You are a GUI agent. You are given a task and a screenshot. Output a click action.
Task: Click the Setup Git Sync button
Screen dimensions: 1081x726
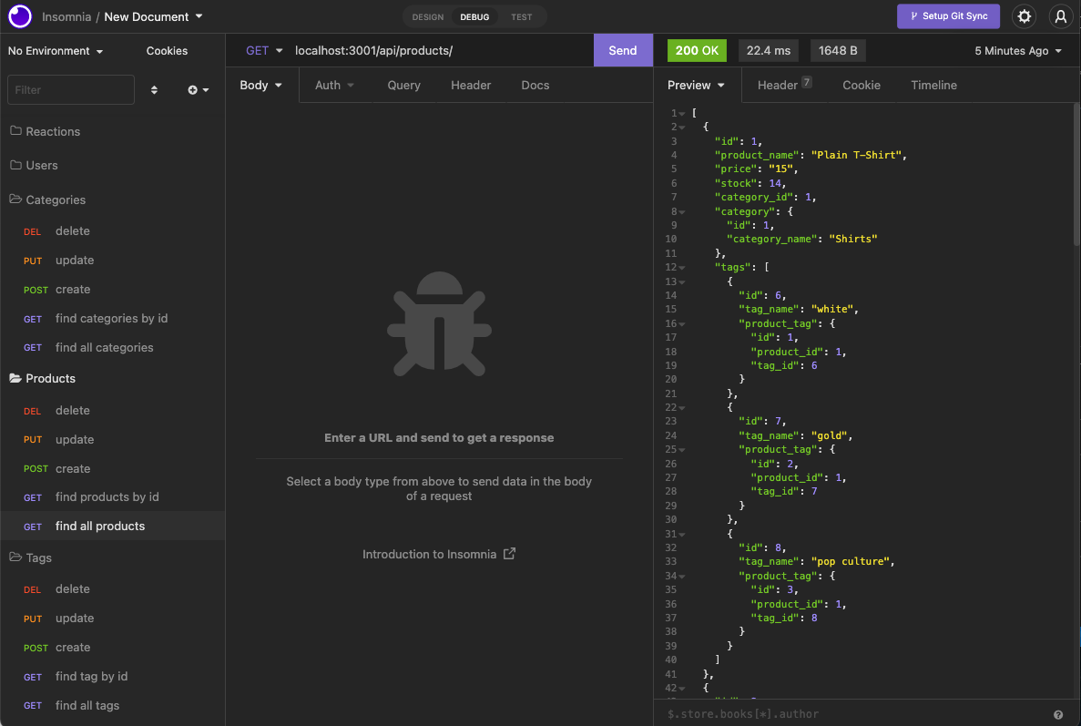coord(948,15)
